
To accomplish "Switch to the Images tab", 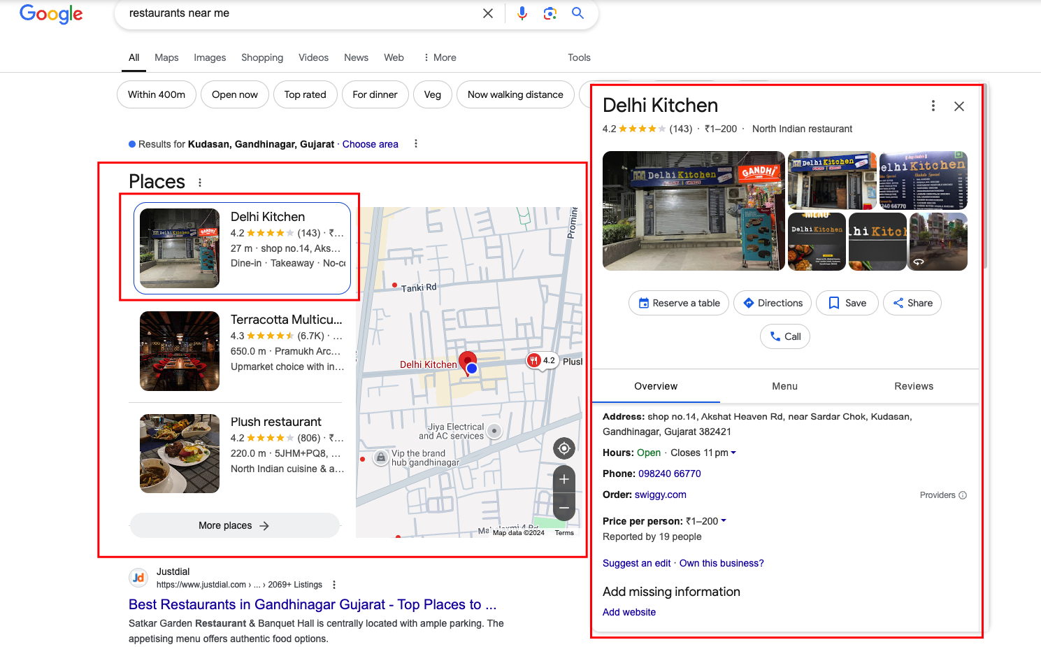I will [x=210, y=57].
